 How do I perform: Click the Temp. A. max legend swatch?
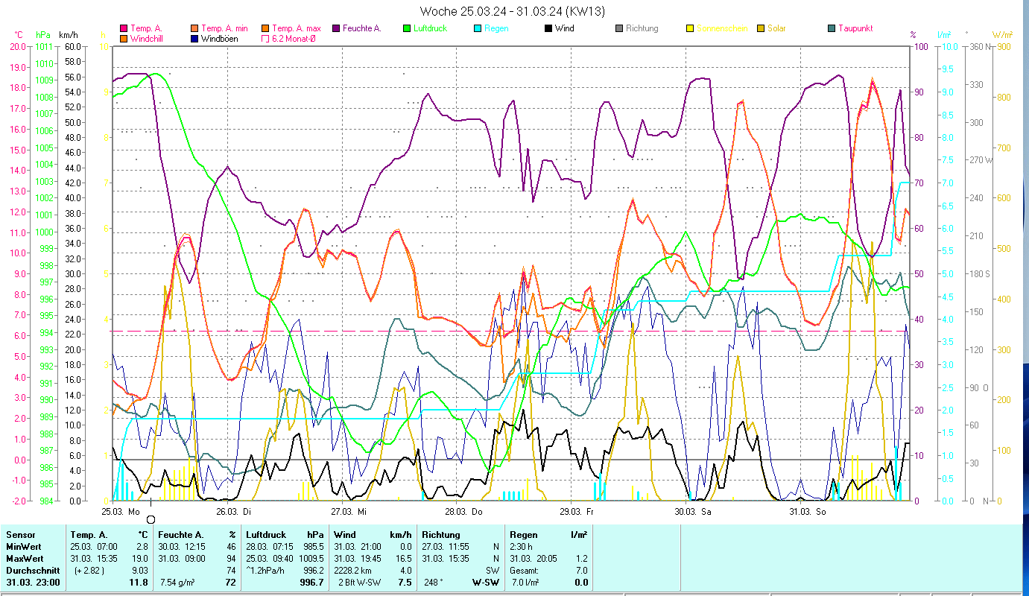tap(265, 28)
